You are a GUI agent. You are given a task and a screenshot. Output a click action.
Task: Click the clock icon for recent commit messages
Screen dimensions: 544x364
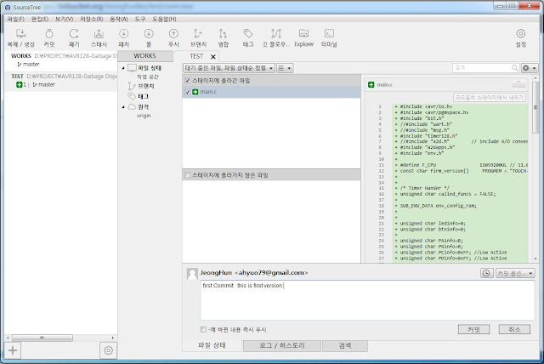pyautogui.click(x=487, y=273)
